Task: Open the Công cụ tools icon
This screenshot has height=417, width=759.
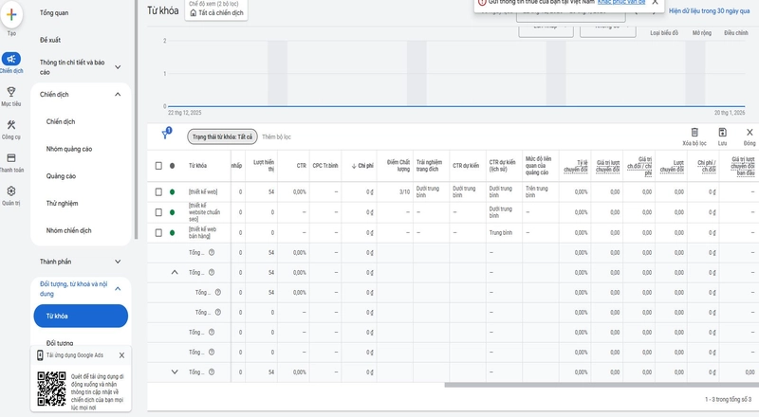Action: (x=11, y=125)
